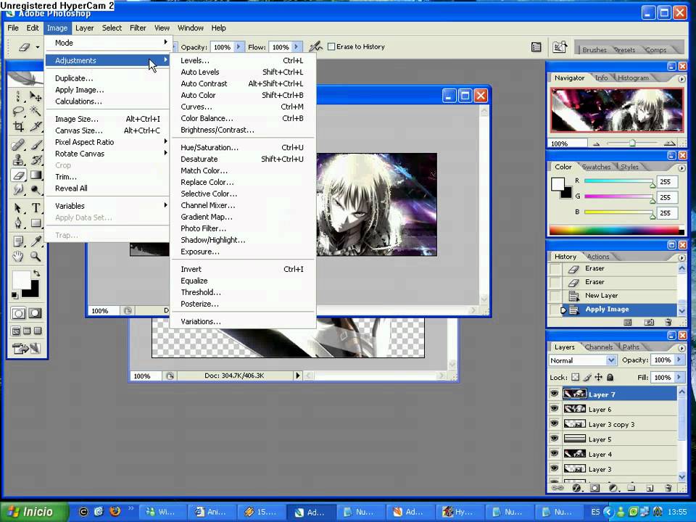The image size is (696, 522).
Task: Select the Lasso tool
Action: [18, 110]
